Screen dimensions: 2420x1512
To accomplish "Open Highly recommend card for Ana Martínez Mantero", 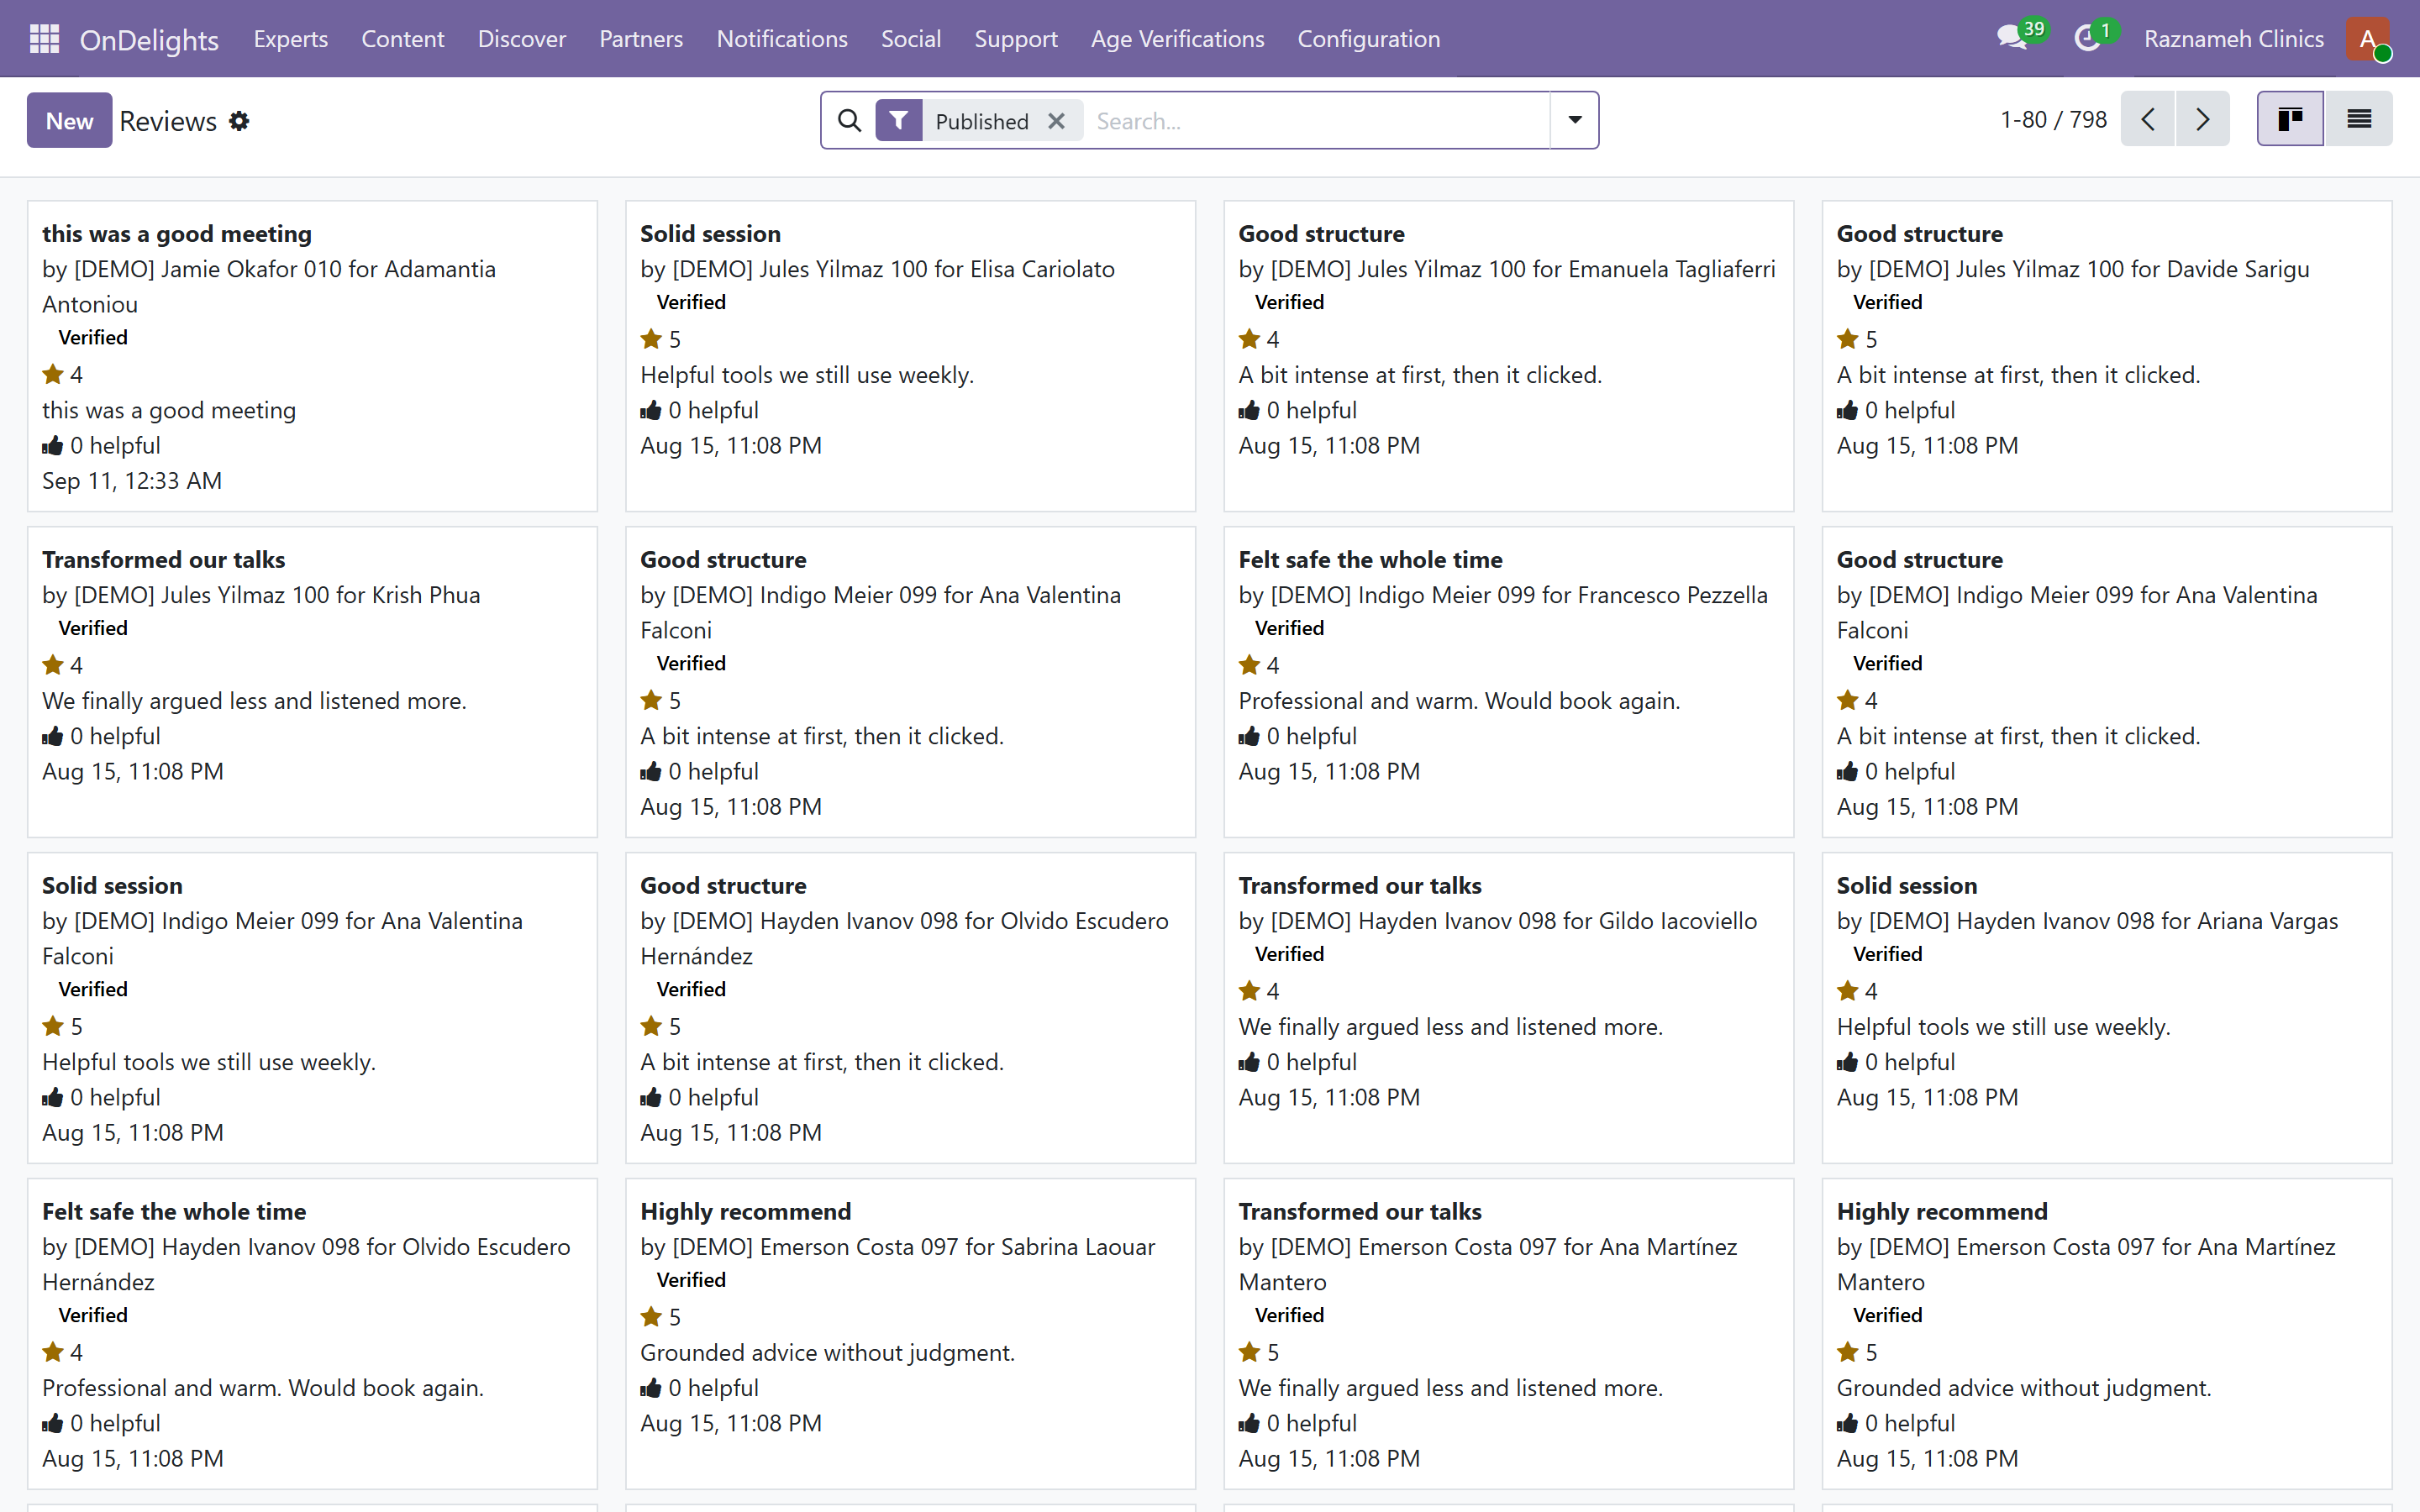I will (x=2107, y=1334).
